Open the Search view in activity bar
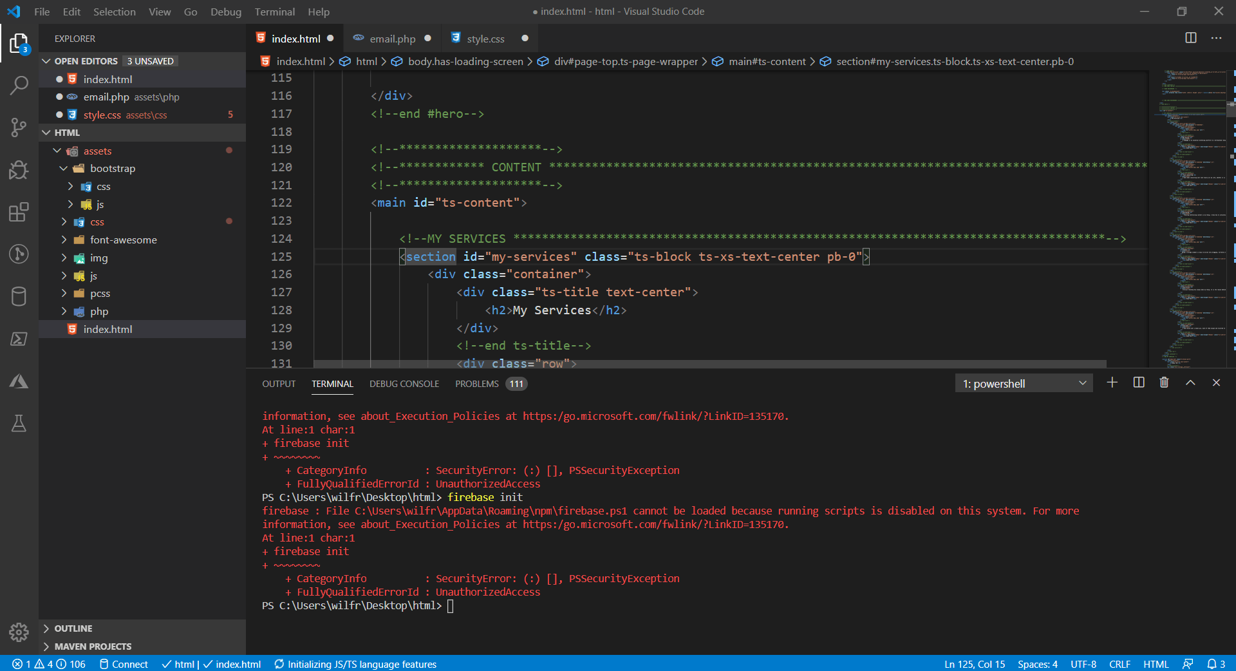The height and width of the screenshot is (671, 1236). click(x=19, y=85)
